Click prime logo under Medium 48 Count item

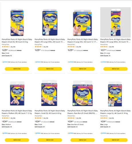click(x=5, y=133)
